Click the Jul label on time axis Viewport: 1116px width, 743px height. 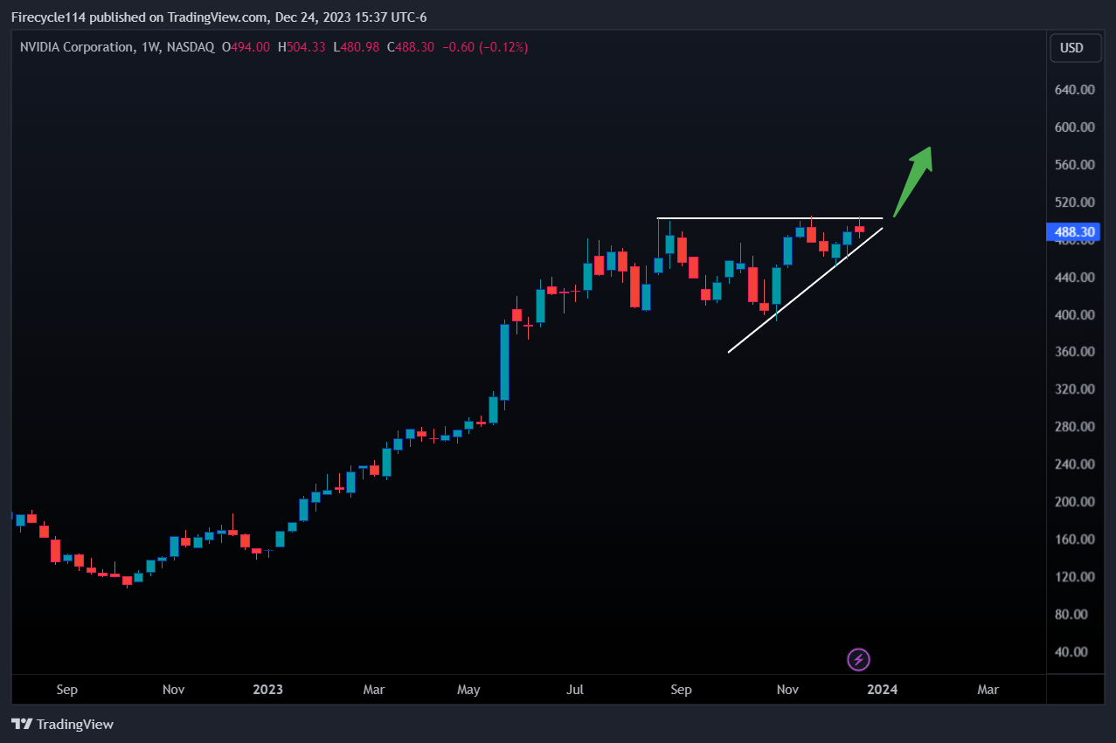(575, 690)
